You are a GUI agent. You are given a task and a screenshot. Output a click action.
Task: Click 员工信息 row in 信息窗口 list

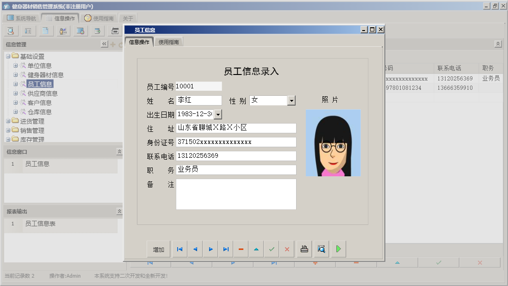click(61, 164)
